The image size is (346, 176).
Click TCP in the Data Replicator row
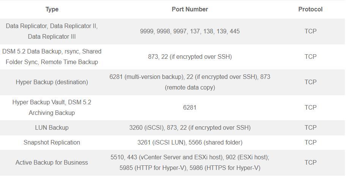point(310,31)
